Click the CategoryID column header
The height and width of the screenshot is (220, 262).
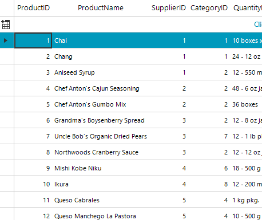coord(209,8)
